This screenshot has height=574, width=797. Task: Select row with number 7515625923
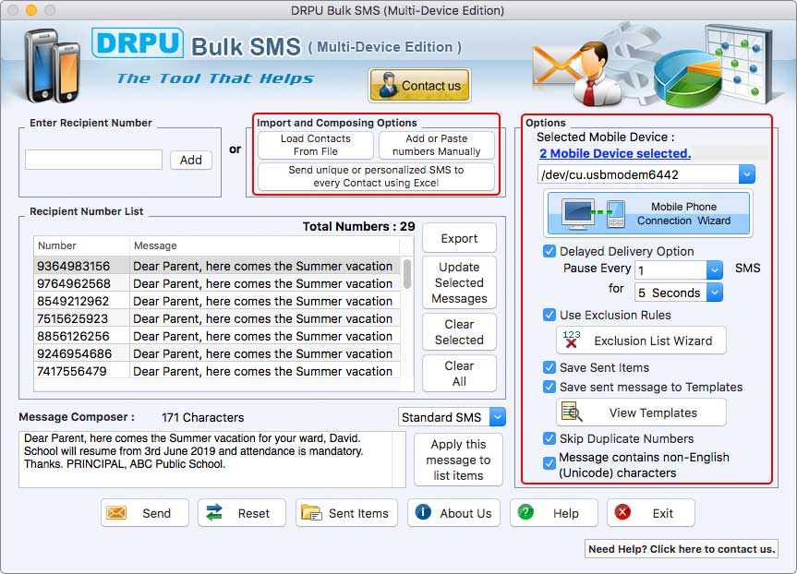pyautogui.click(x=216, y=318)
